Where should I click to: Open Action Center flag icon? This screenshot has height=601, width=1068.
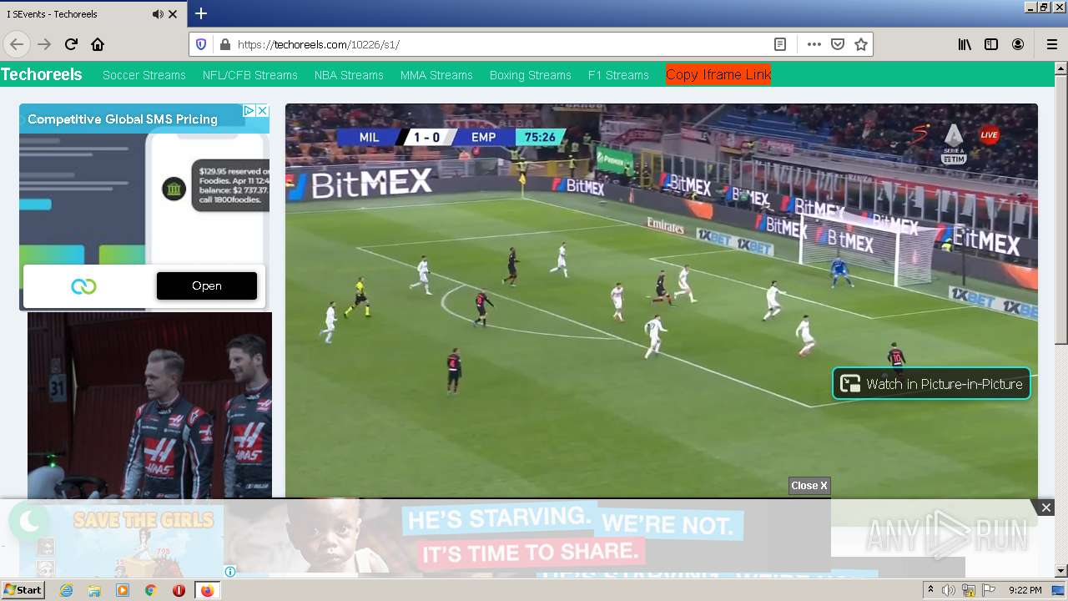pos(988,590)
